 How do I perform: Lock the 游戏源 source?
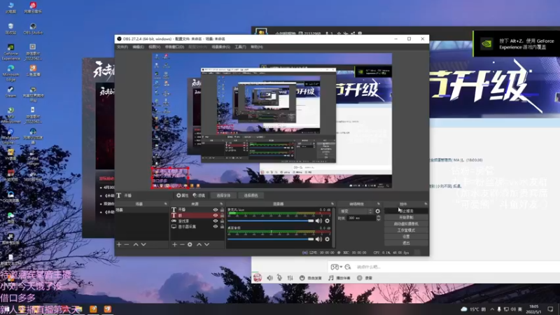(x=222, y=221)
